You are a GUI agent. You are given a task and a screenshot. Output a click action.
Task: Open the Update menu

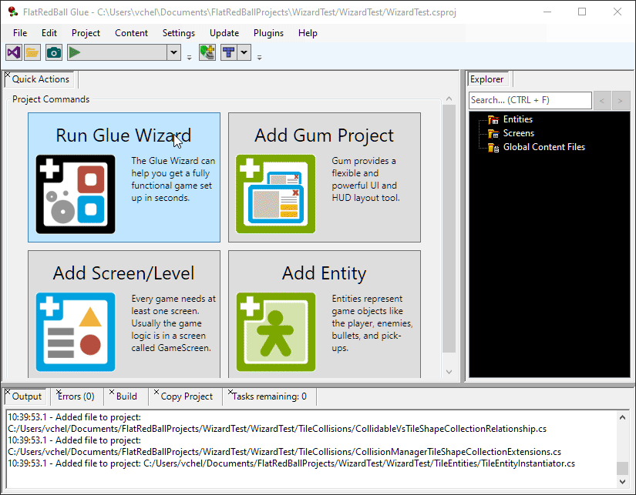coord(224,33)
